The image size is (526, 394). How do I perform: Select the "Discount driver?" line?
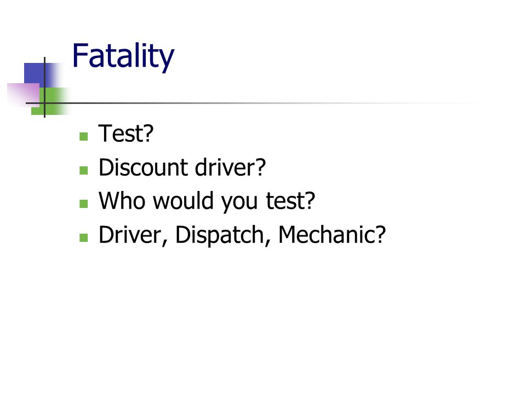[182, 167]
